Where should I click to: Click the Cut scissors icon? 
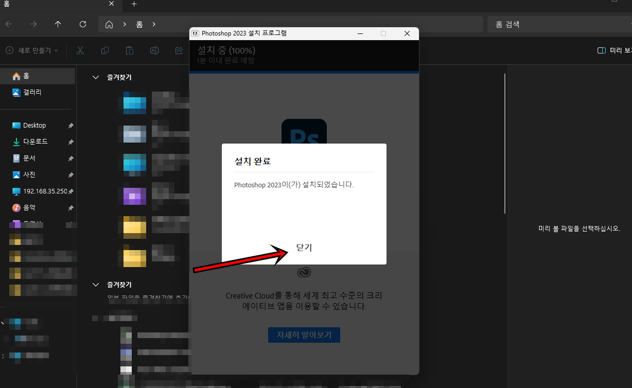(x=80, y=50)
